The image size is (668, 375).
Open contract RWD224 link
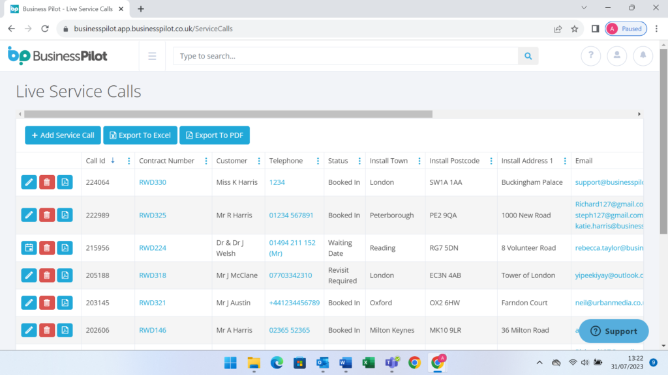pyautogui.click(x=153, y=248)
